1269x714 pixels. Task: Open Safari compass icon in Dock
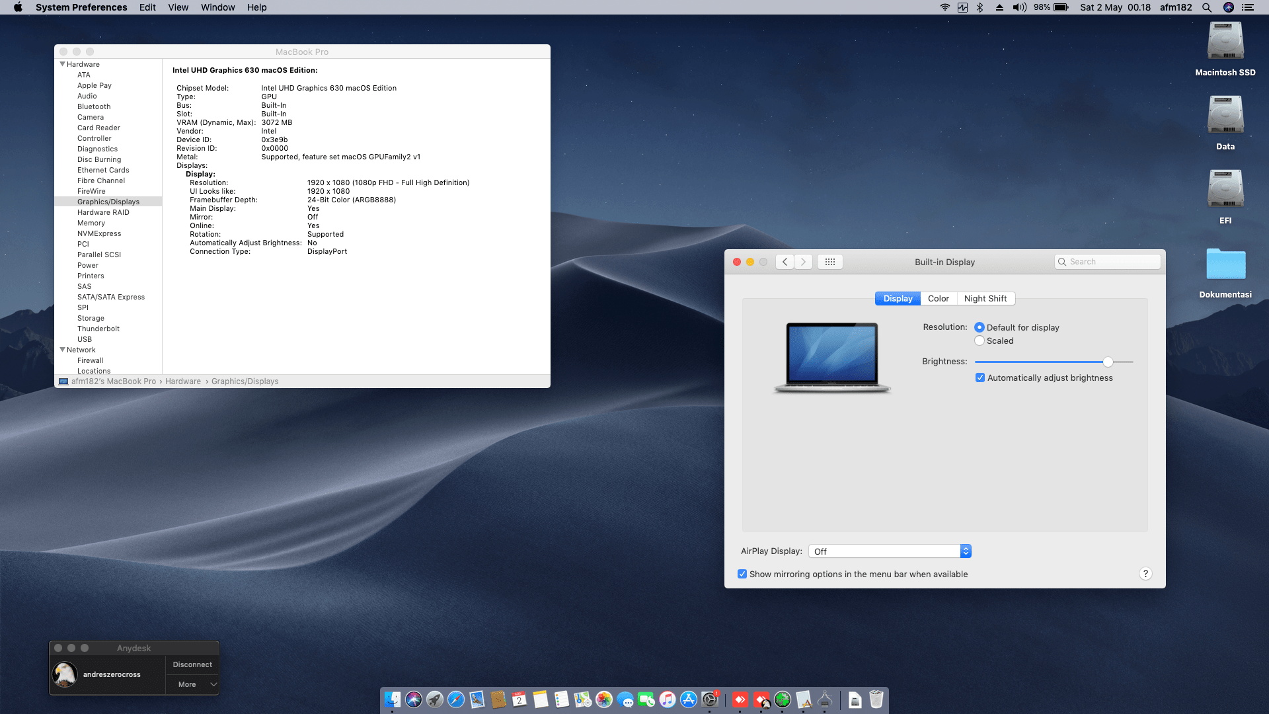456,699
